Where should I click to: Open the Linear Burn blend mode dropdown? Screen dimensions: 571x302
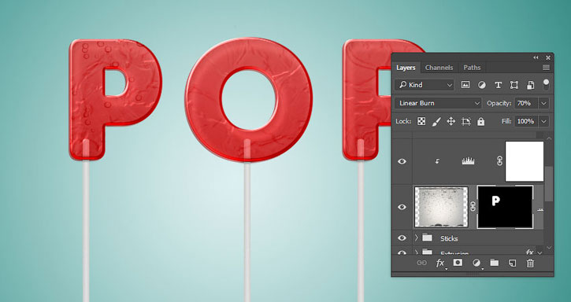coord(438,103)
